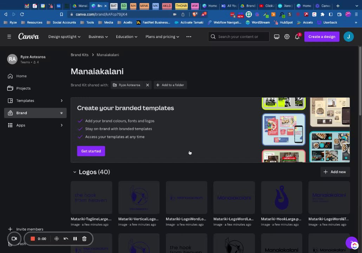Open notifications bell
The height and width of the screenshot is (253, 362).
pos(297,37)
